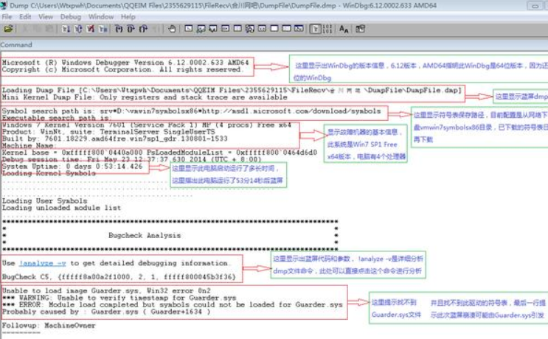Toggle the Source Mode On button
This screenshot has width=548, height=339.
click(315, 29)
